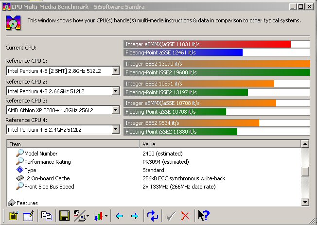Click the grey checkmark OK icon

tap(171, 216)
